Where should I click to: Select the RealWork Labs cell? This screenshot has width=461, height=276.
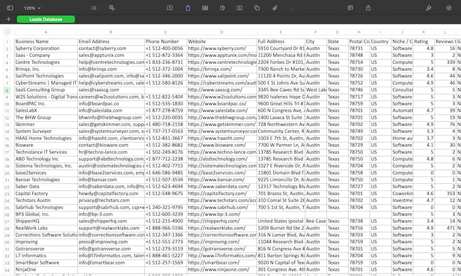point(46,228)
